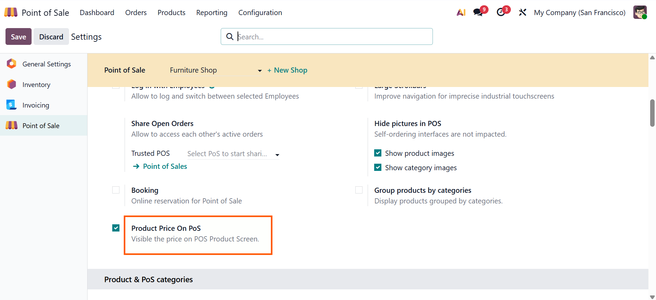The height and width of the screenshot is (300, 656).
Task: Open the Configuration menu
Action: pos(260,13)
